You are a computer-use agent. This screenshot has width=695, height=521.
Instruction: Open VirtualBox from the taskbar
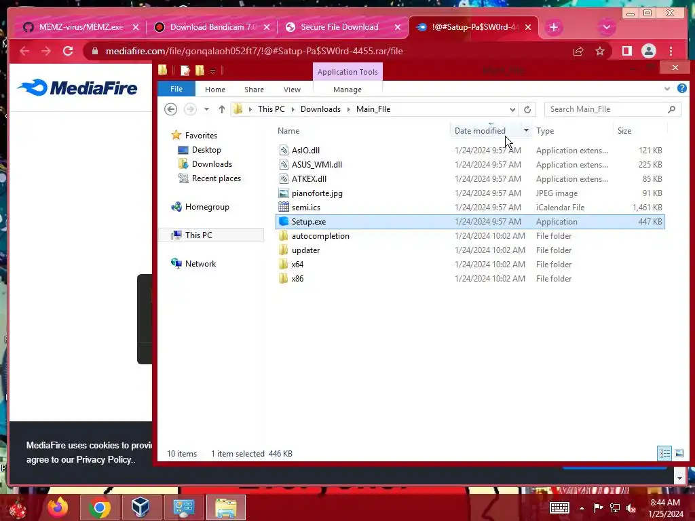pyautogui.click(x=140, y=507)
